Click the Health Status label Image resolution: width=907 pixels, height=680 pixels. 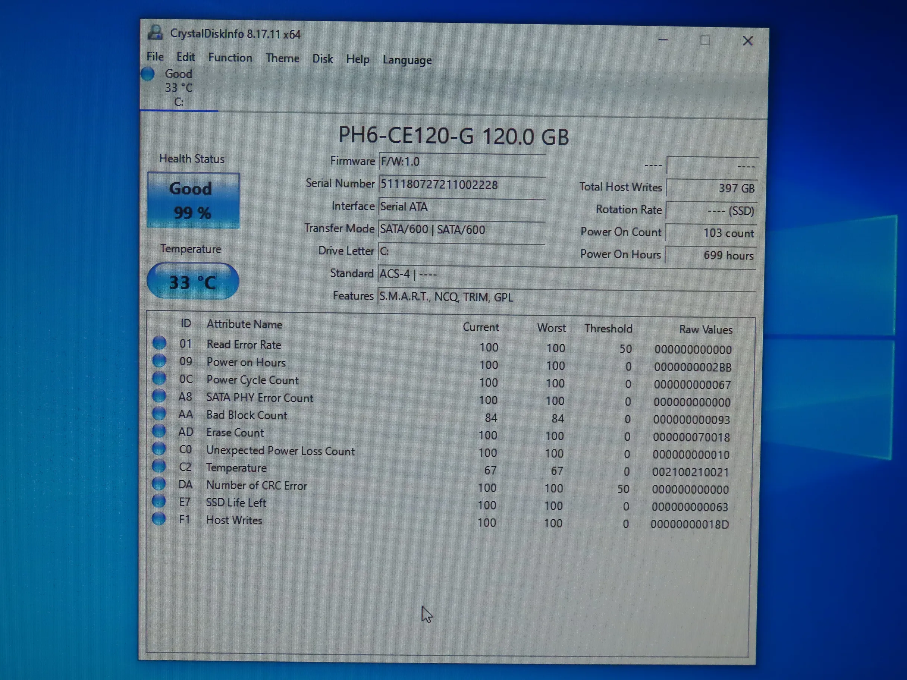point(192,159)
